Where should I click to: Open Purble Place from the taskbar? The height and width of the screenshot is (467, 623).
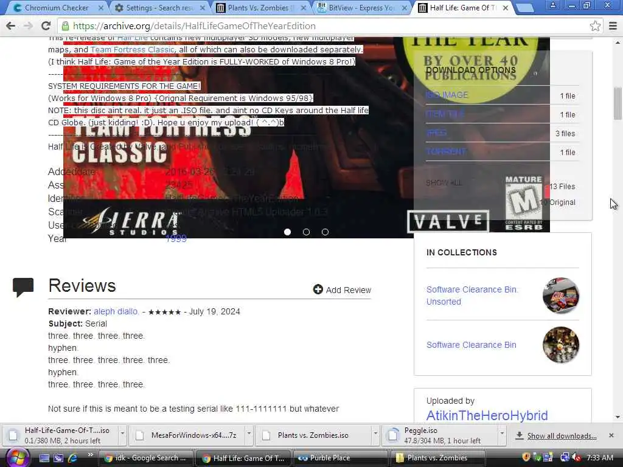(341, 458)
